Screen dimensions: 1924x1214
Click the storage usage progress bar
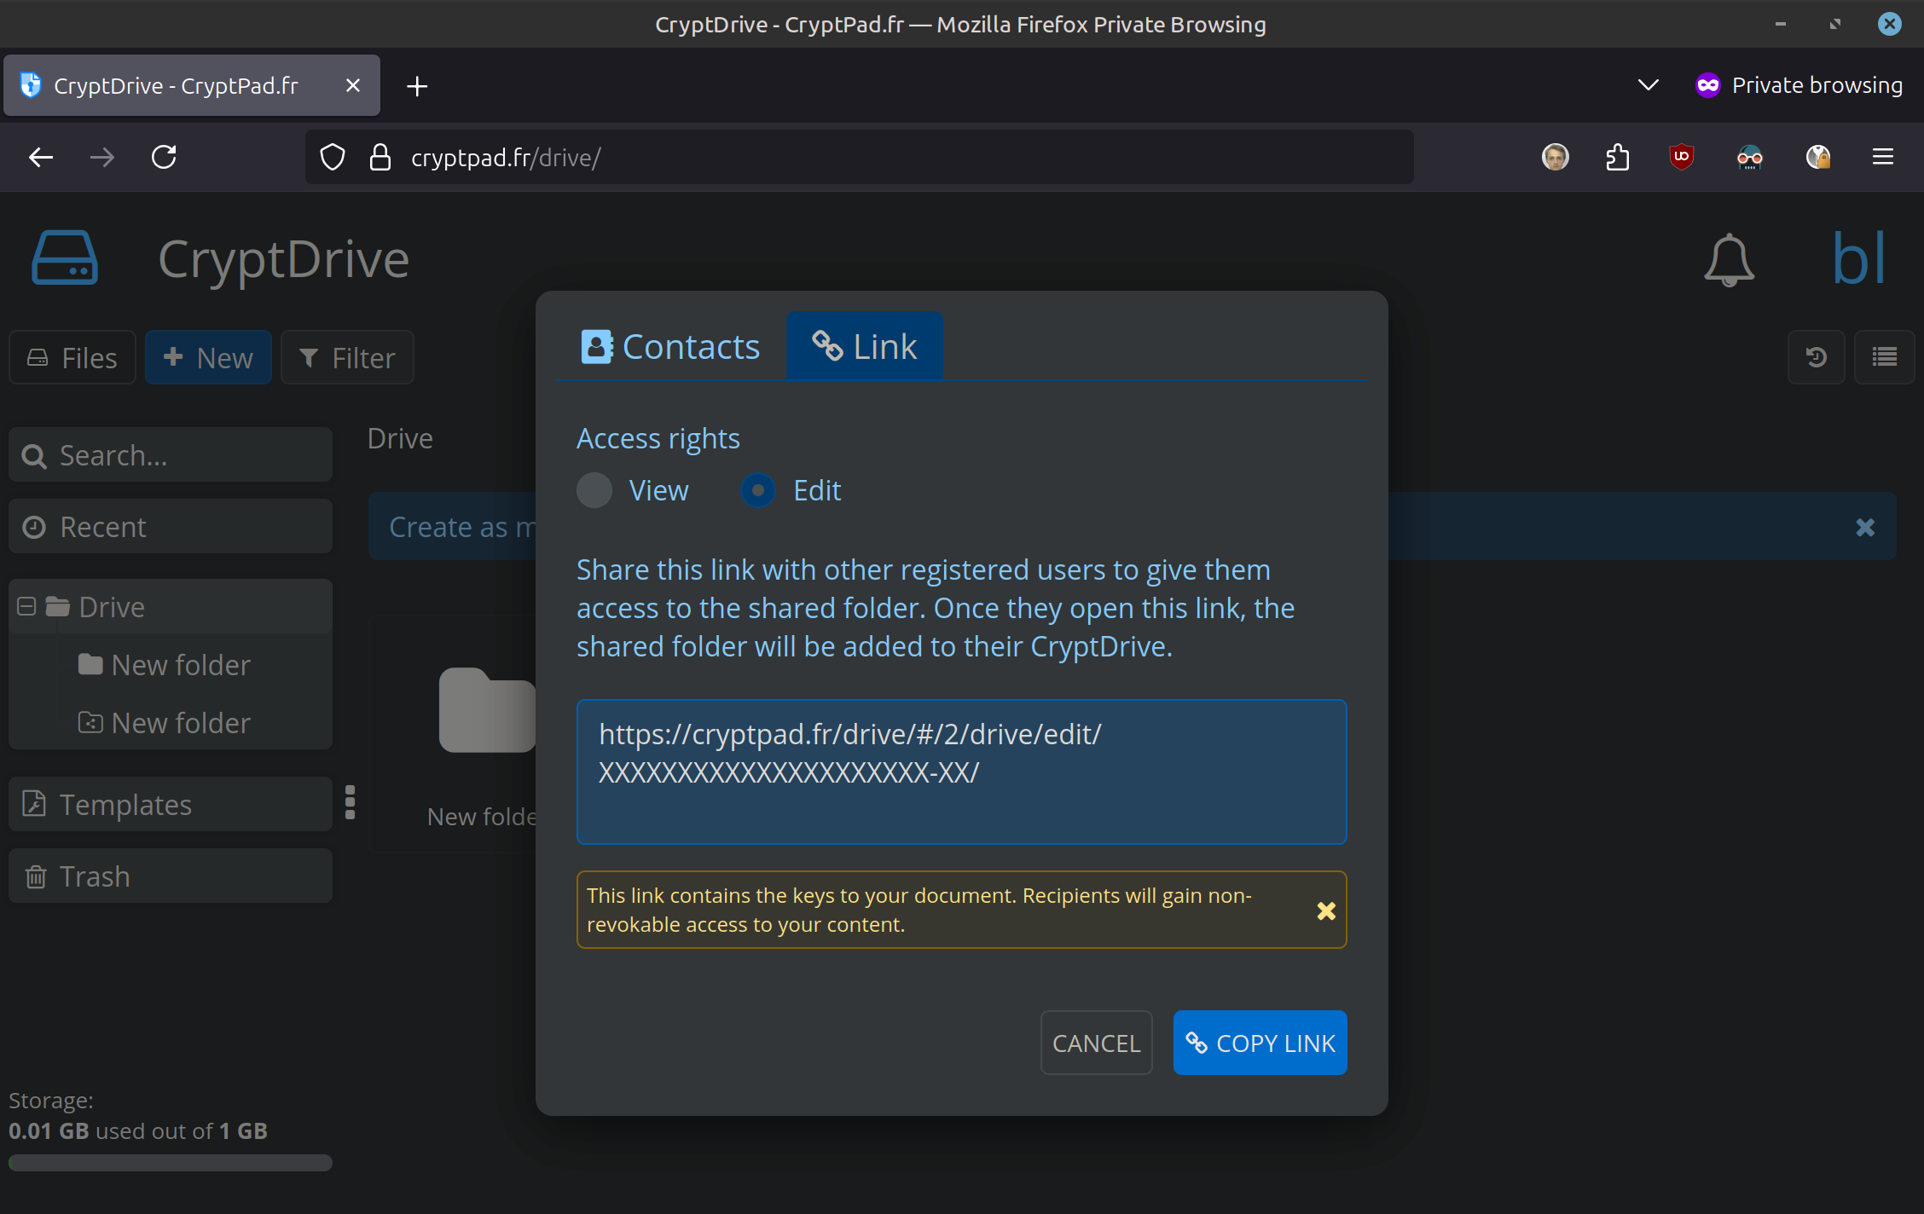coord(171,1163)
